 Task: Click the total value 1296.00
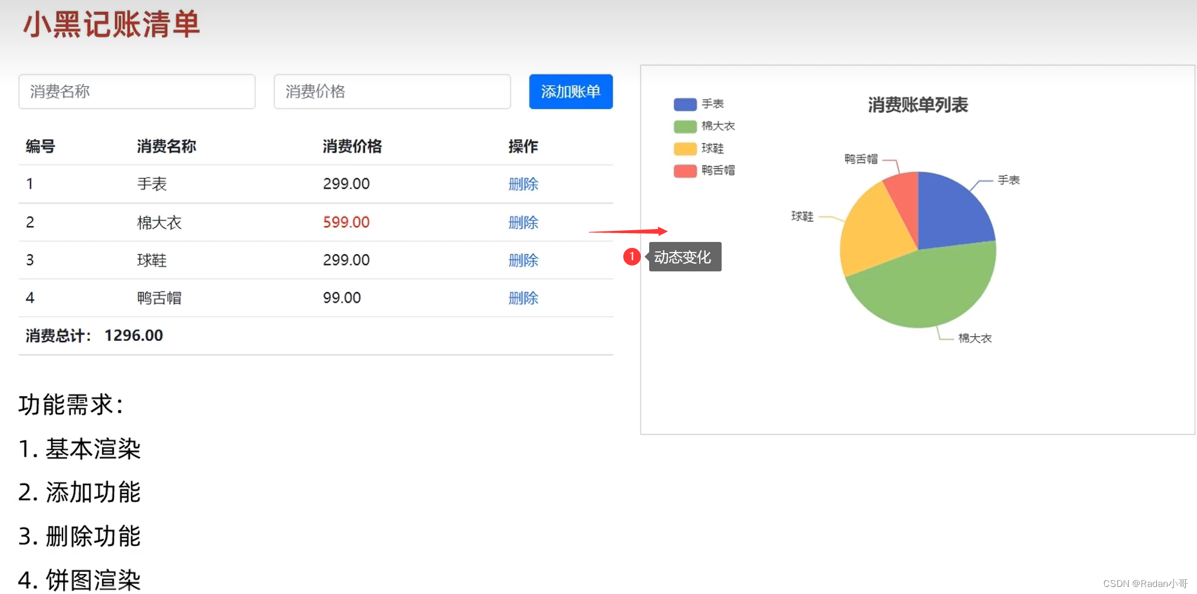pos(134,336)
